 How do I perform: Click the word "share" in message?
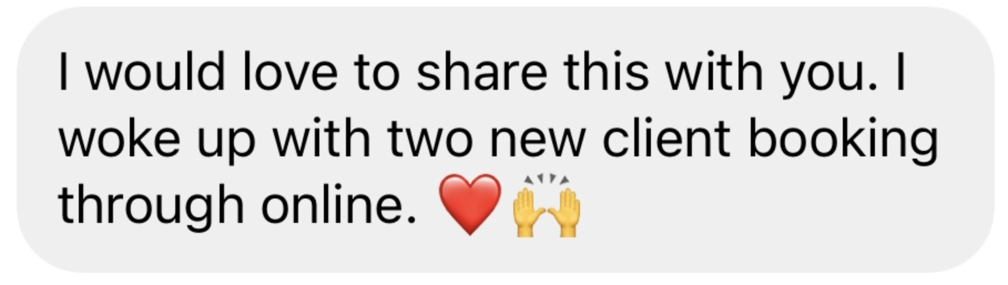(482, 73)
